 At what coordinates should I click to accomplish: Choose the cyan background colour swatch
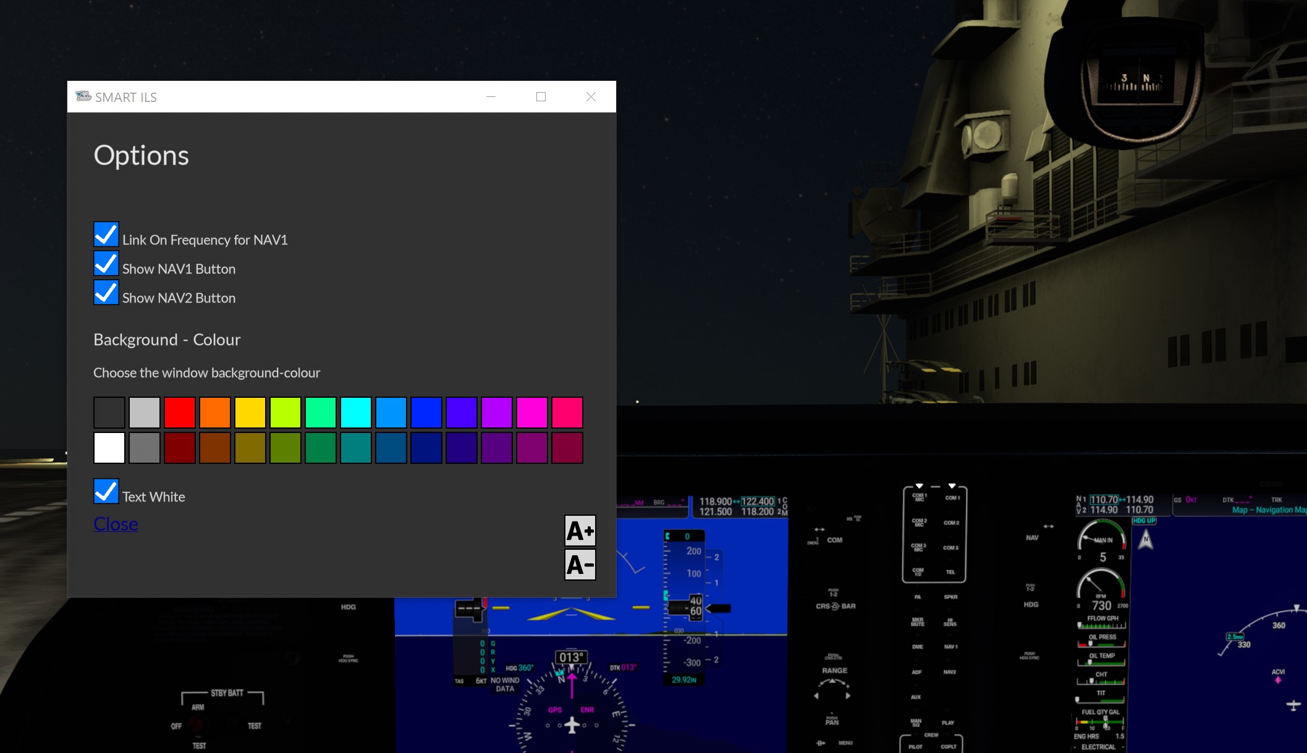[356, 413]
